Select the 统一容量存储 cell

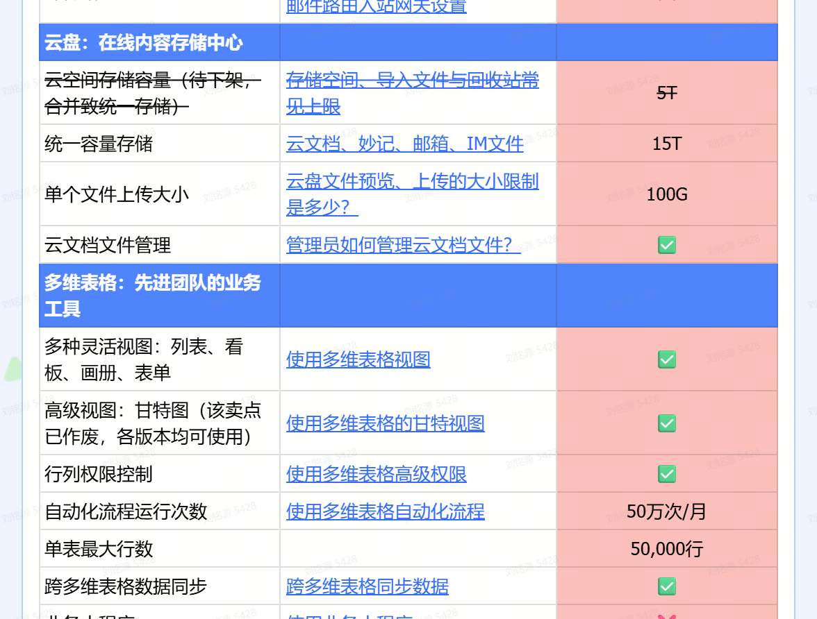coord(160,144)
